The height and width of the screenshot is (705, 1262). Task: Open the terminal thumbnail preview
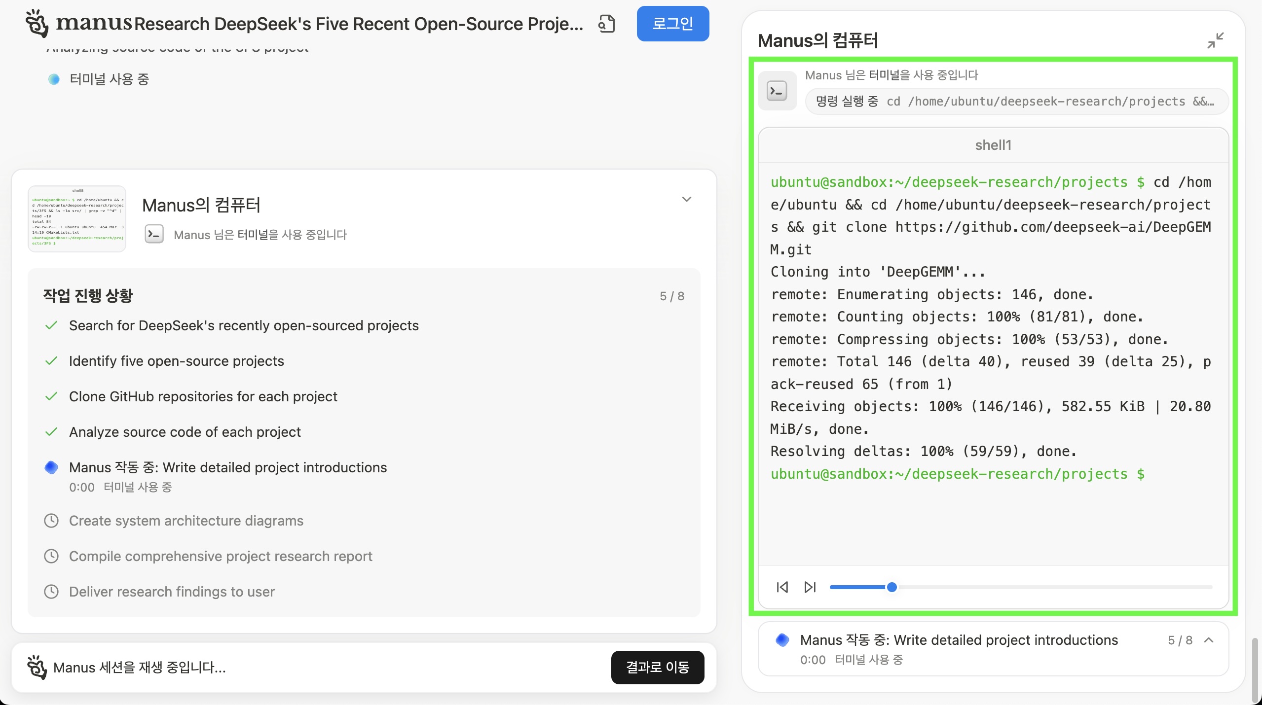pyautogui.click(x=77, y=218)
